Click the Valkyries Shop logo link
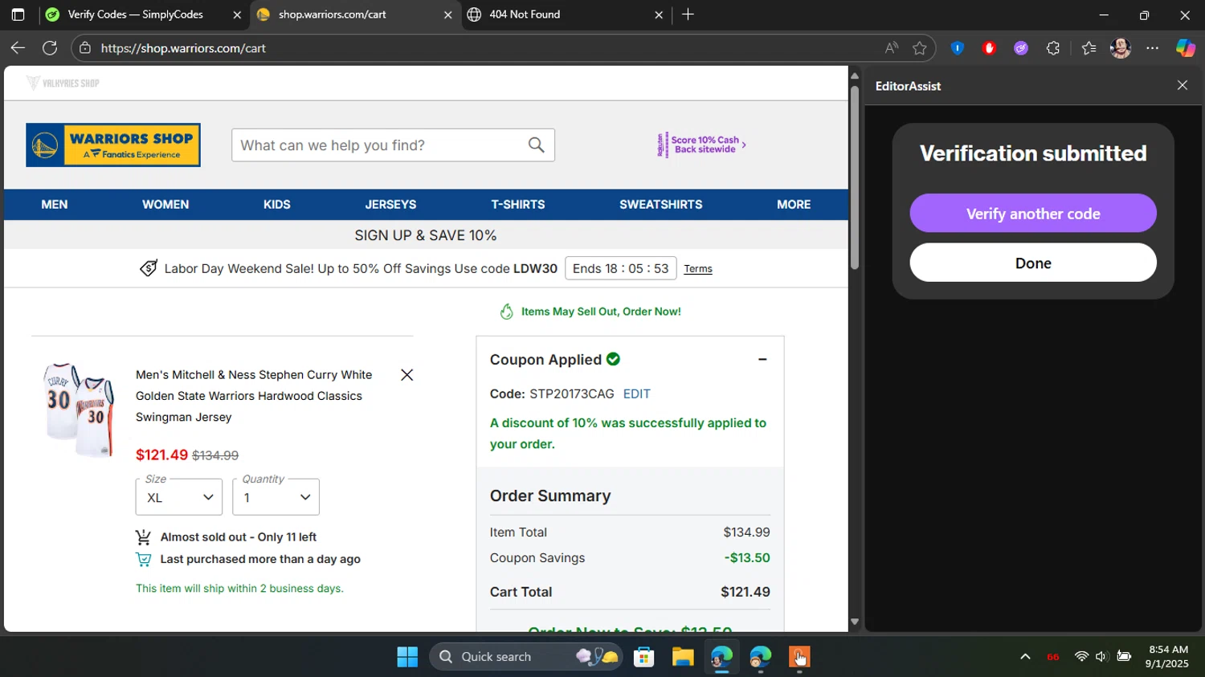 (x=63, y=83)
